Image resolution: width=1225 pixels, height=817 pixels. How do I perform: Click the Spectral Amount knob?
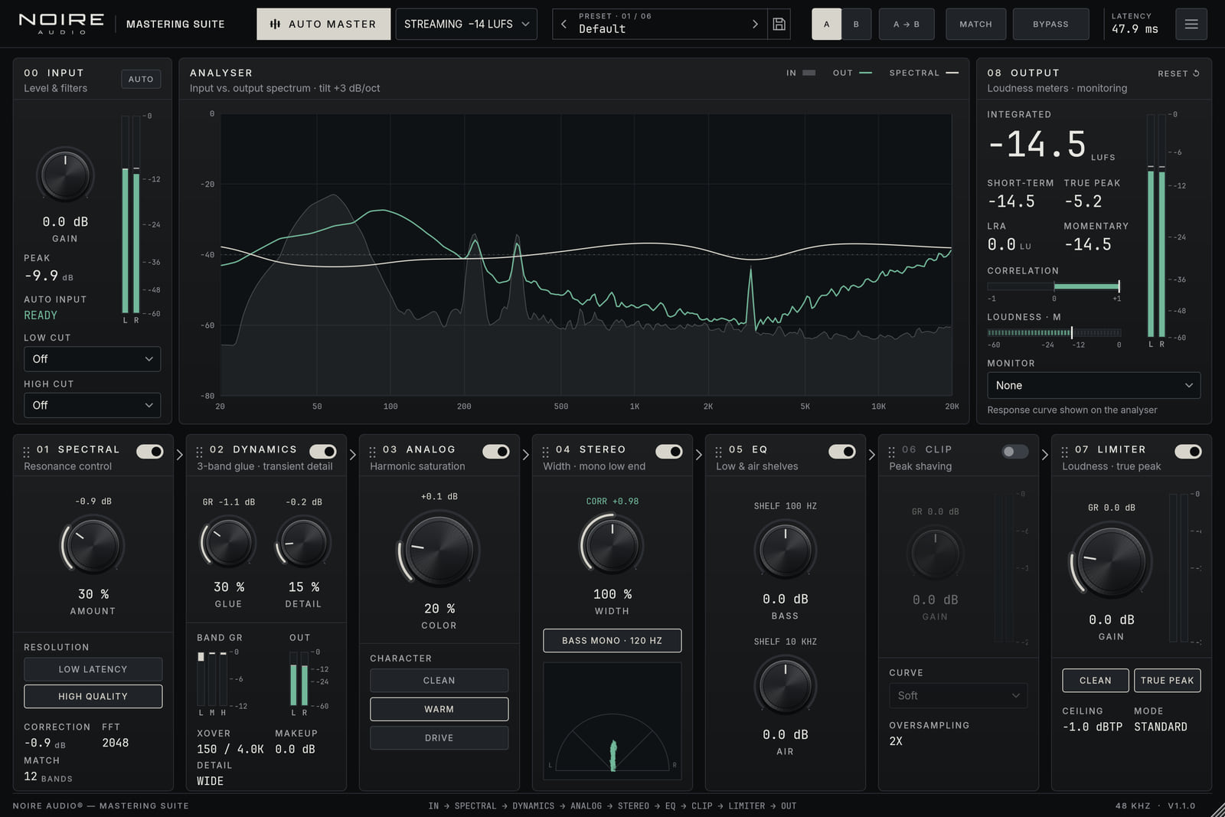[x=93, y=545]
